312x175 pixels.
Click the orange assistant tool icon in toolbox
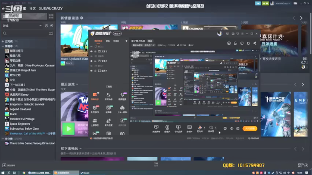[95, 95]
